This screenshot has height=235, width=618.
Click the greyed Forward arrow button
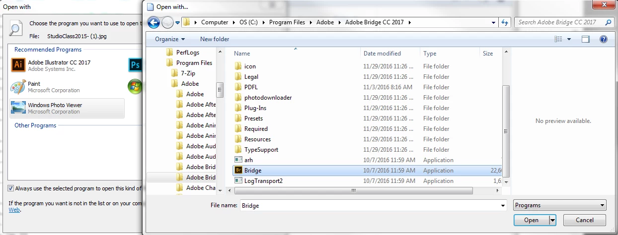168,22
